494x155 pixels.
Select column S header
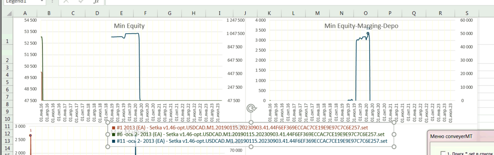(x=467, y=13)
